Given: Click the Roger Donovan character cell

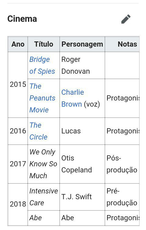Looking at the screenshot, I should coord(82,65).
